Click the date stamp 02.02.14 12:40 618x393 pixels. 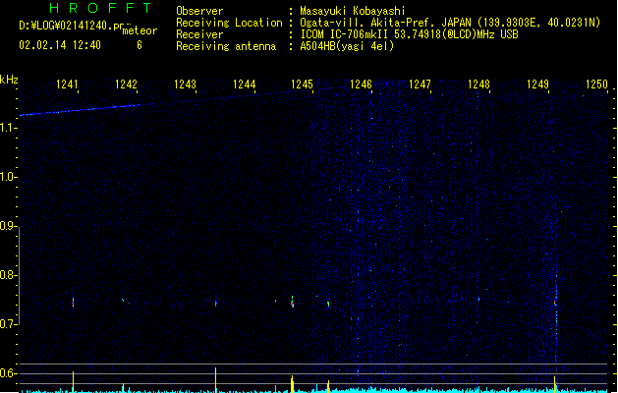[60, 45]
